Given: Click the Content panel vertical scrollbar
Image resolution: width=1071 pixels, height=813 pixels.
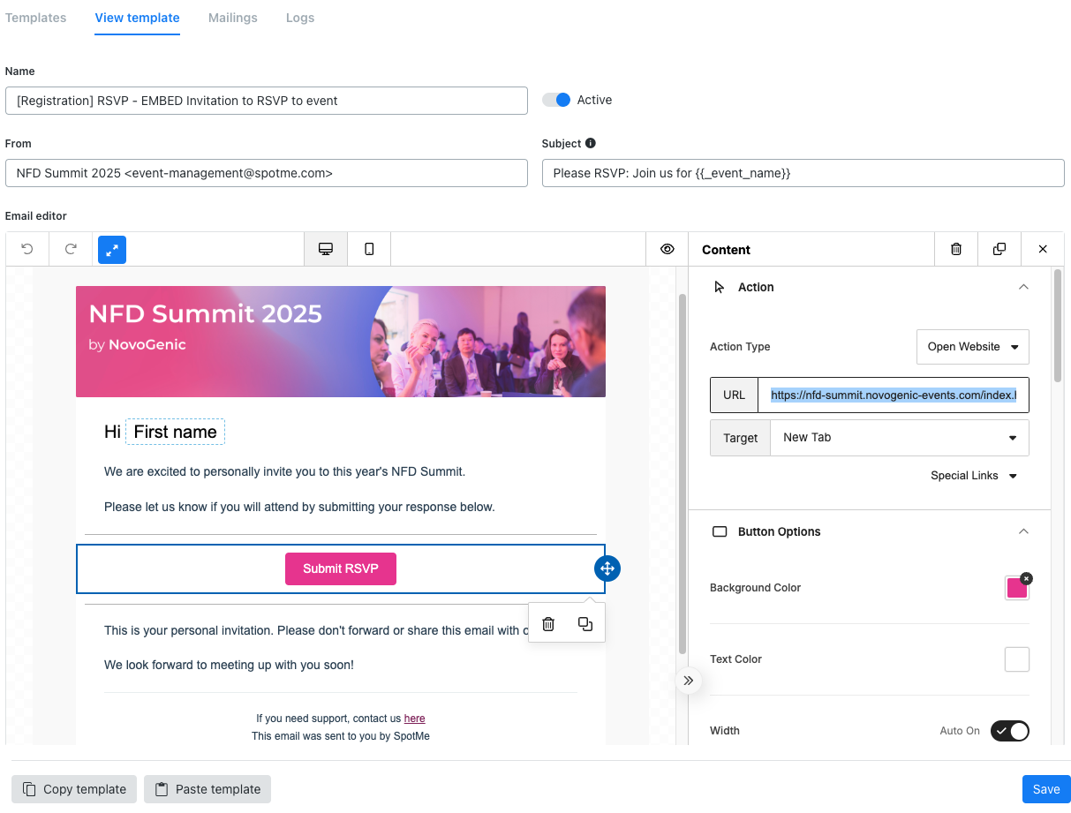Looking at the screenshot, I should [1058, 326].
